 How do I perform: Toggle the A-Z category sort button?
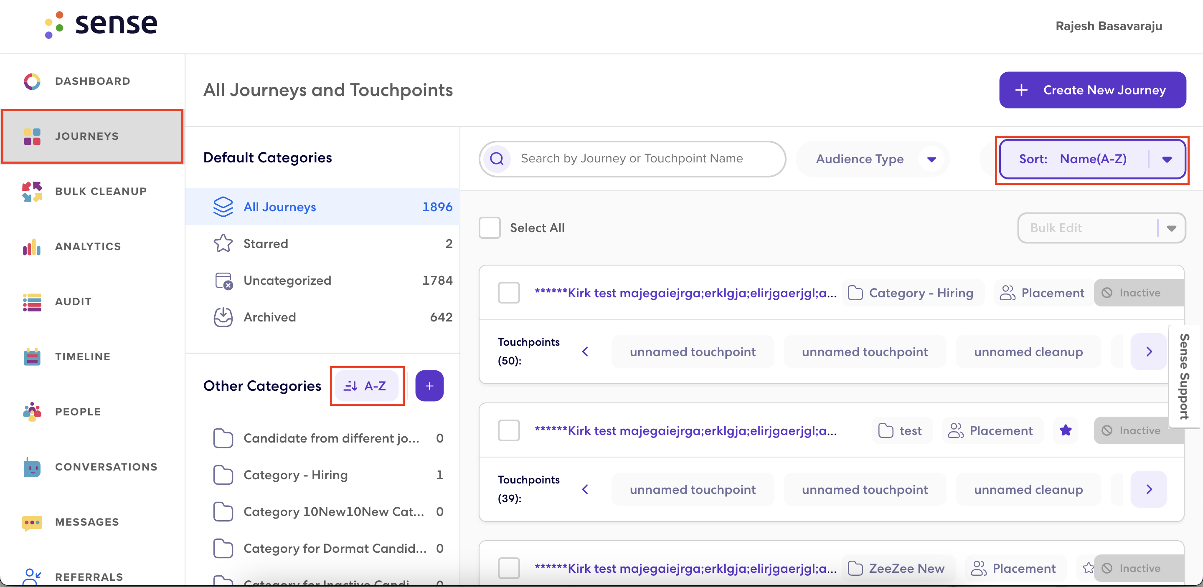(367, 386)
